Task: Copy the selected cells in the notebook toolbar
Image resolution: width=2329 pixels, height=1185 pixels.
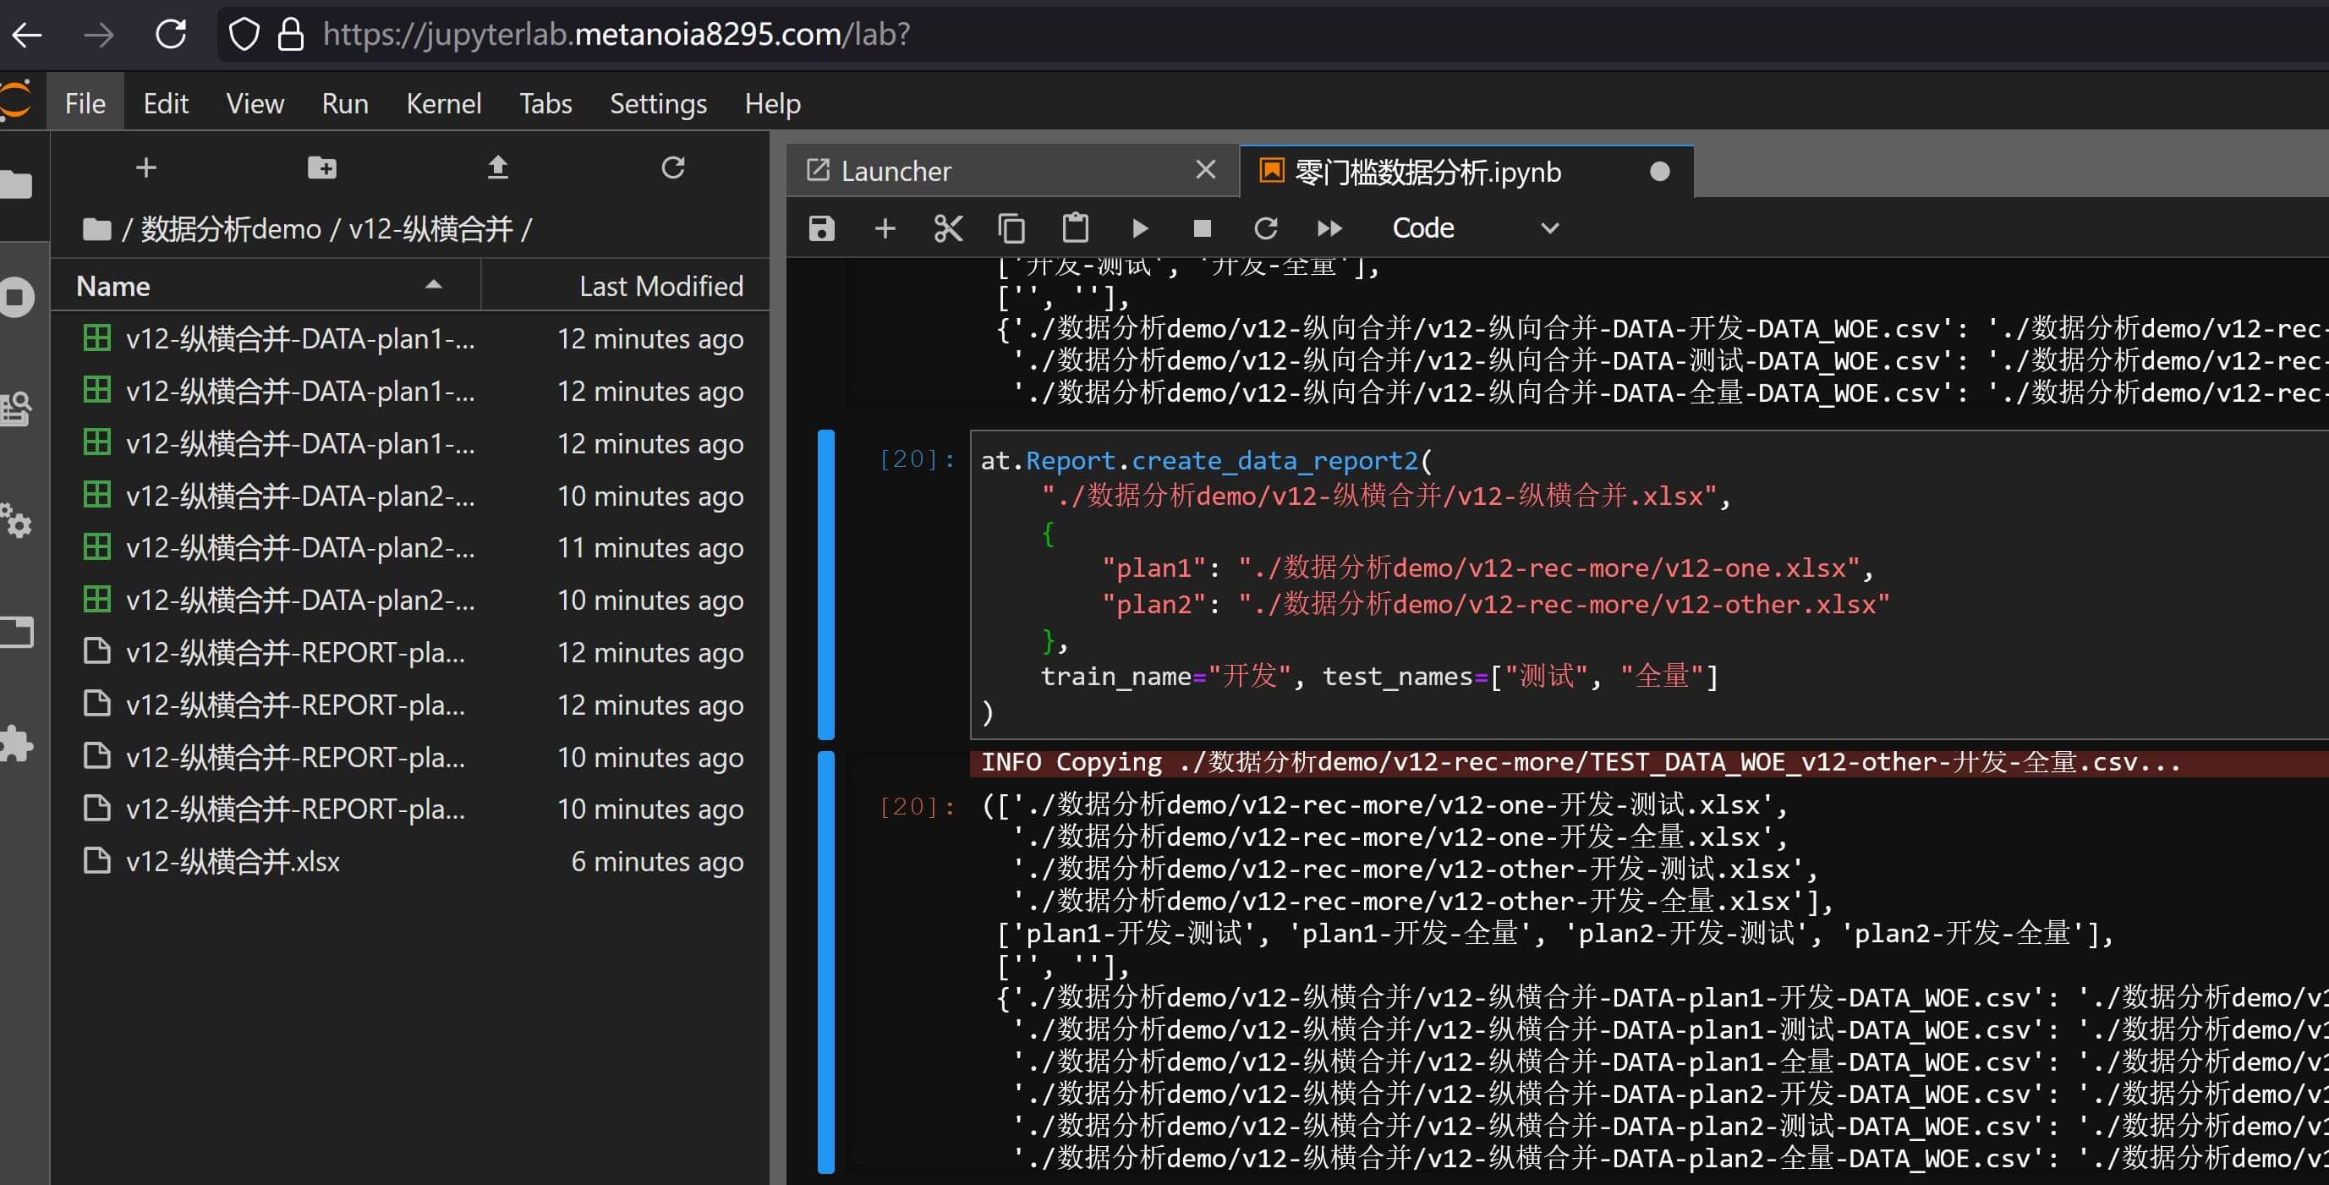Action: pyautogui.click(x=1011, y=228)
